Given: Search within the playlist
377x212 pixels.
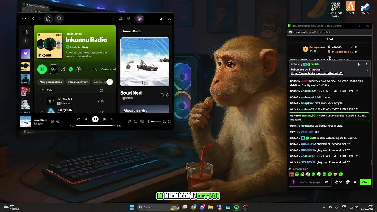Looking at the screenshot, I should click(x=95, y=69).
